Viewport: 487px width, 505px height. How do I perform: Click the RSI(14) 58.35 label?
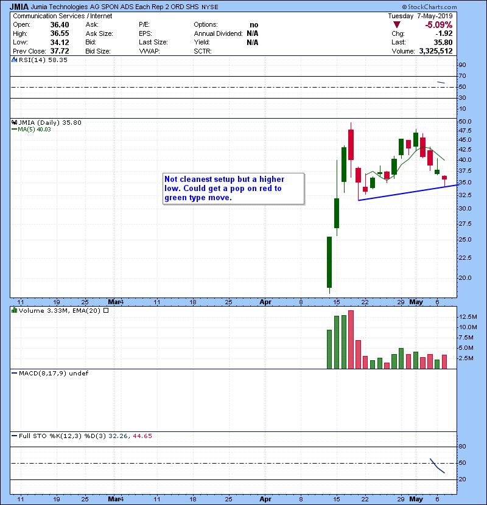tap(43, 60)
